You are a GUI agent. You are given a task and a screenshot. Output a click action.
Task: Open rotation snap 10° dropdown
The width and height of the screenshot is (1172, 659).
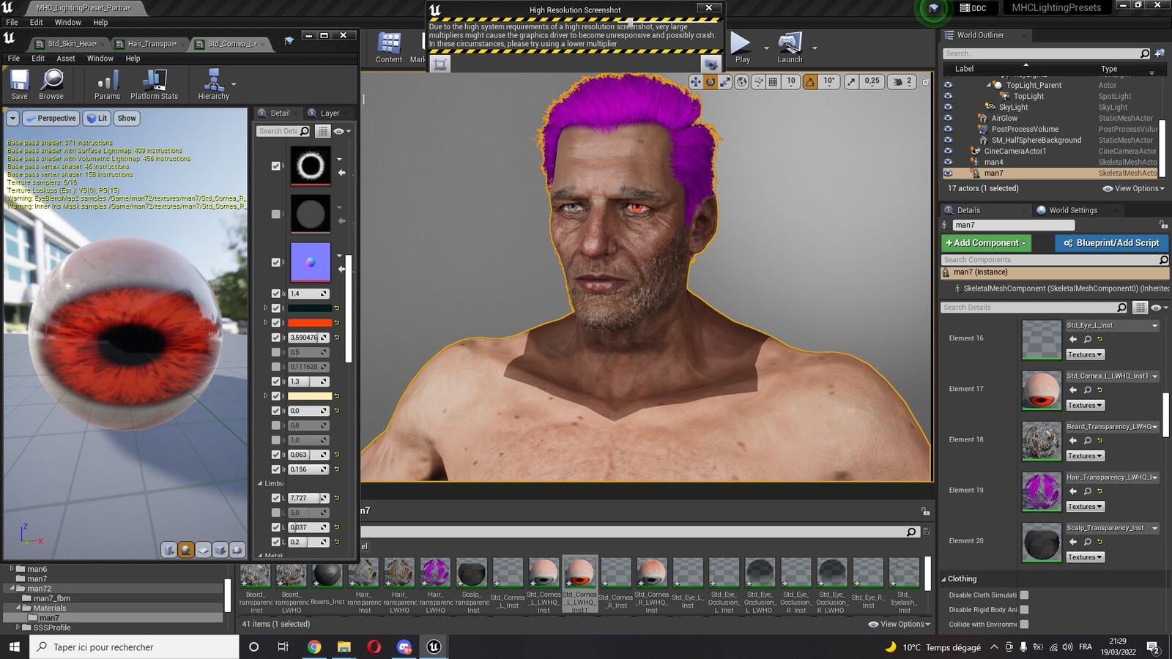click(829, 82)
